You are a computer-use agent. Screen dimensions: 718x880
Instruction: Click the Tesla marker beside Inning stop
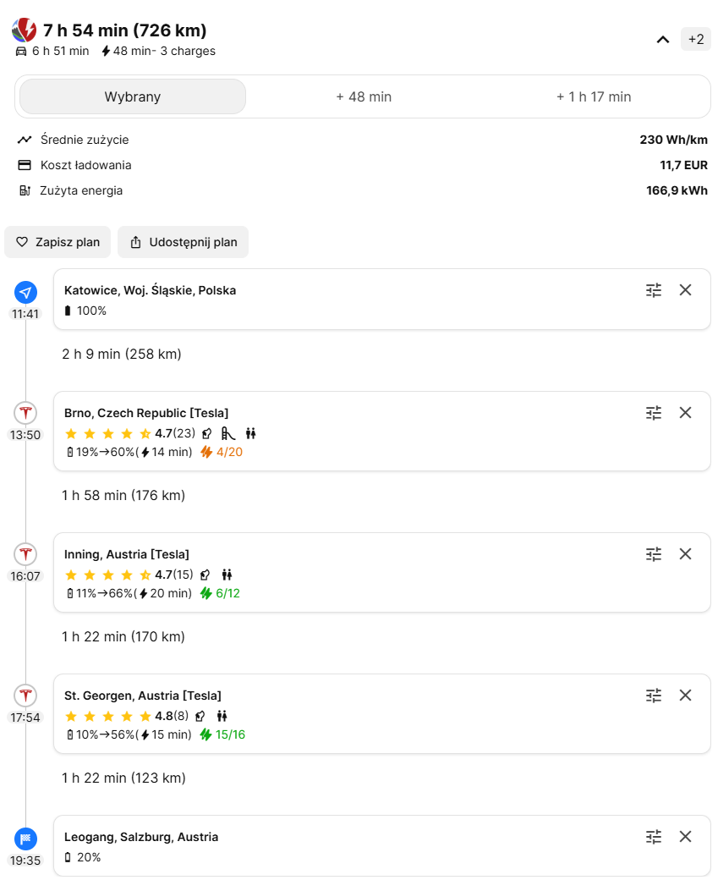25,554
